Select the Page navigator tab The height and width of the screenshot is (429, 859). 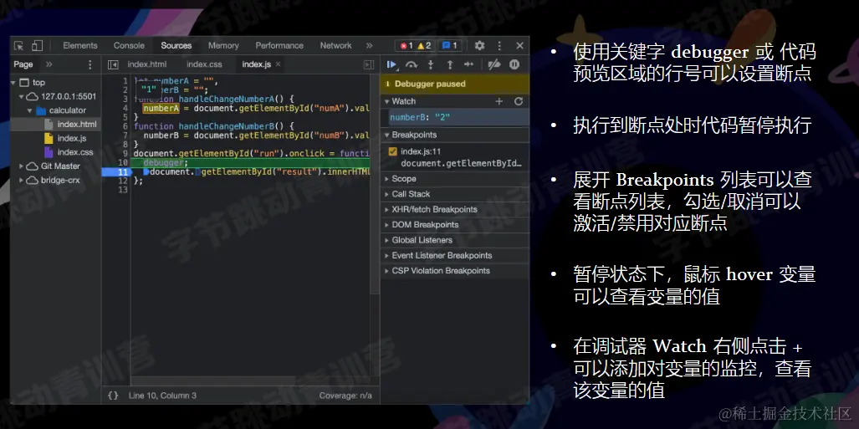[x=23, y=64]
